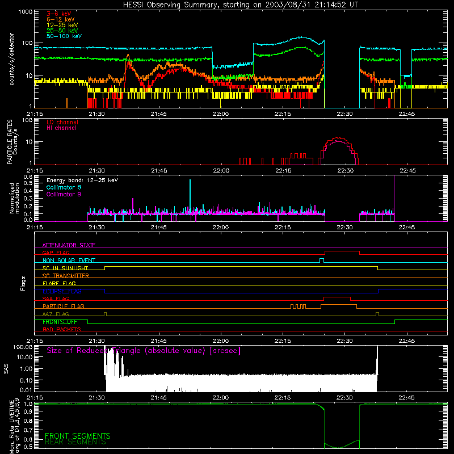Click the SAS axis label
454x454 pixels.
point(6,369)
